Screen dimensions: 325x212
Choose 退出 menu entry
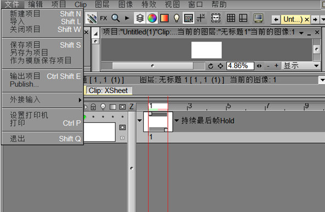click(x=43, y=139)
